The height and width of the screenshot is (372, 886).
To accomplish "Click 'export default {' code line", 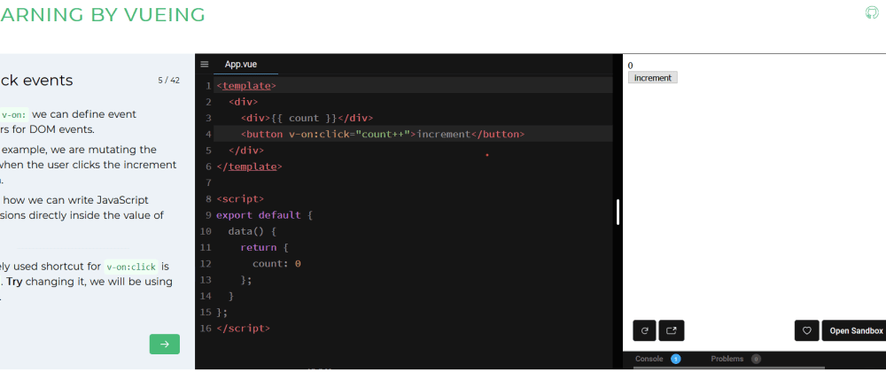I will tap(264, 215).
